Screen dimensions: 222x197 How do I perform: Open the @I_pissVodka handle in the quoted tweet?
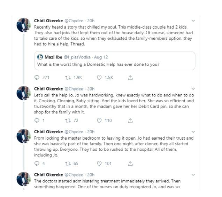coord(77,57)
